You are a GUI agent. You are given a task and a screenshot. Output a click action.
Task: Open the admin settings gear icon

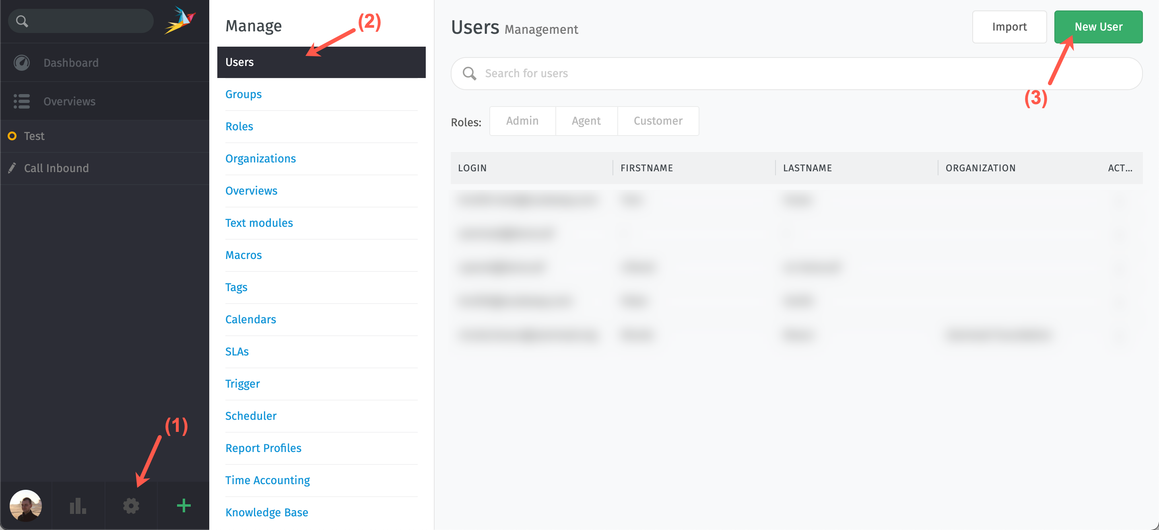point(131,506)
